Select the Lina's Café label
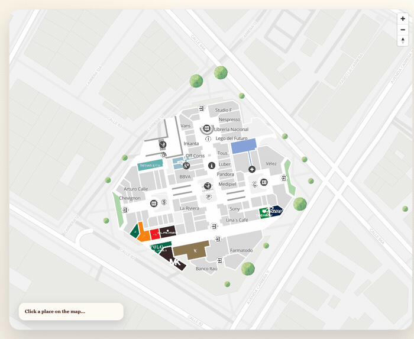This screenshot has height=339, width=414. pyautogui.click(x=237, y=220)
